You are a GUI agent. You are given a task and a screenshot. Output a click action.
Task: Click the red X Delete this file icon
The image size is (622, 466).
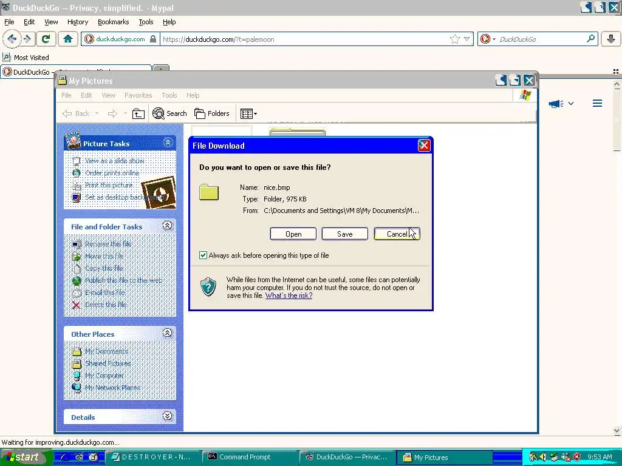pyautogui.click(x=76, y=305)
